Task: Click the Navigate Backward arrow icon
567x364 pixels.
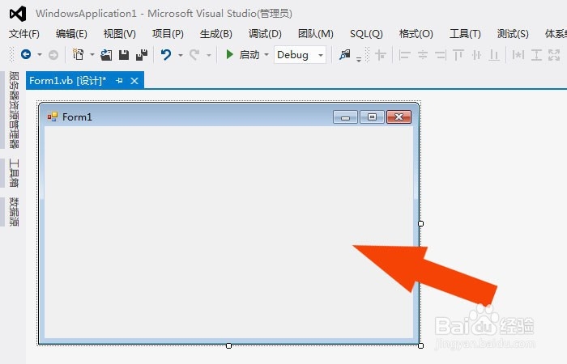Action: (x=26, y=54)
